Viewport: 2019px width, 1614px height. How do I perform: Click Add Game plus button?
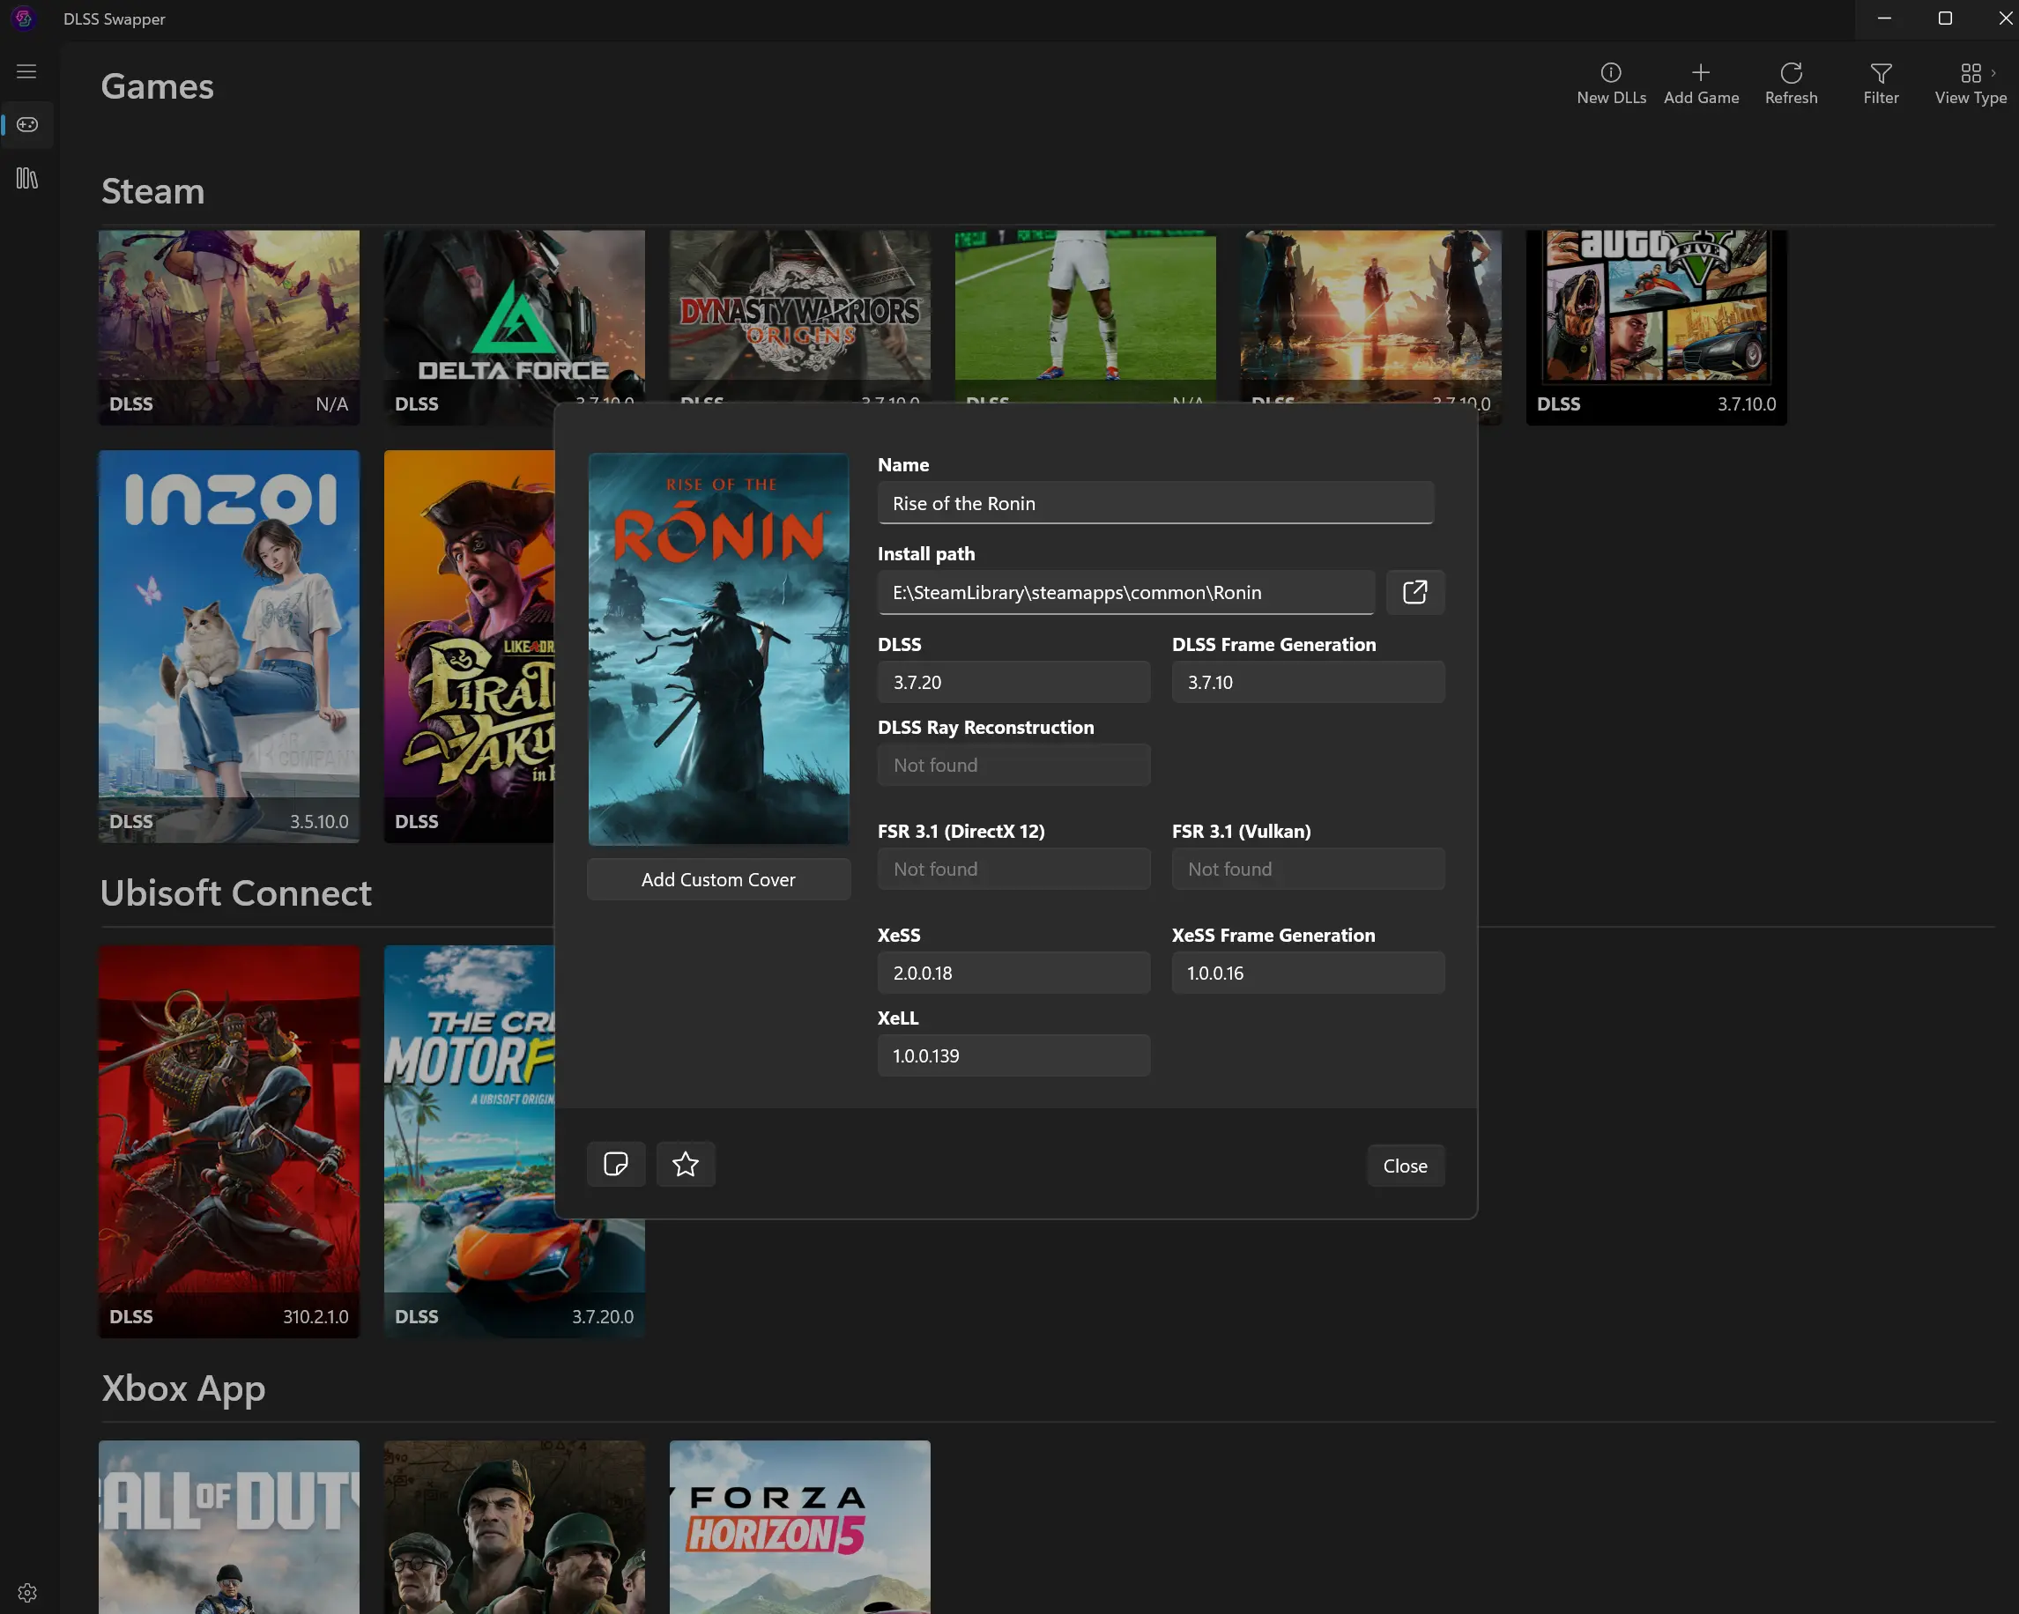(1701, 84)
